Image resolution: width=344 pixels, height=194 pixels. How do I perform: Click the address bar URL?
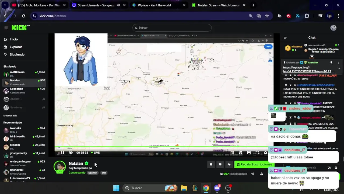coord(53,16)
